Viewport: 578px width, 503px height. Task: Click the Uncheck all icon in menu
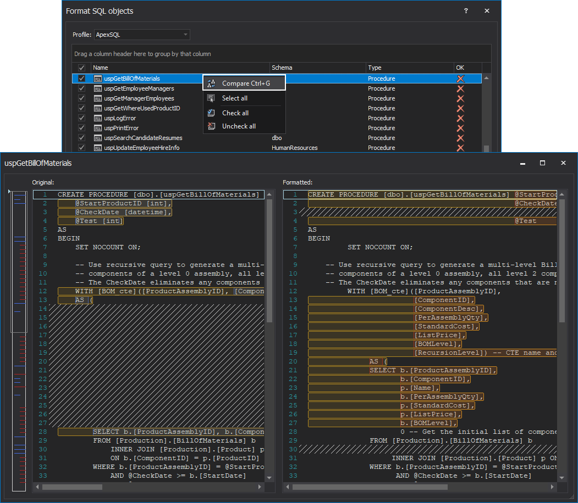211,126
